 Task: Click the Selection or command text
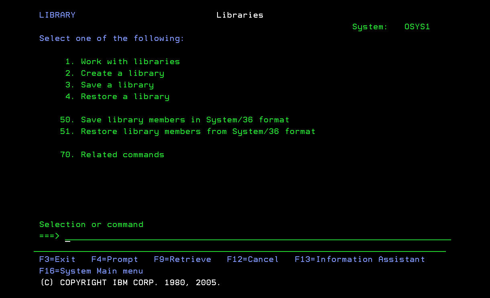pos(91,224)
